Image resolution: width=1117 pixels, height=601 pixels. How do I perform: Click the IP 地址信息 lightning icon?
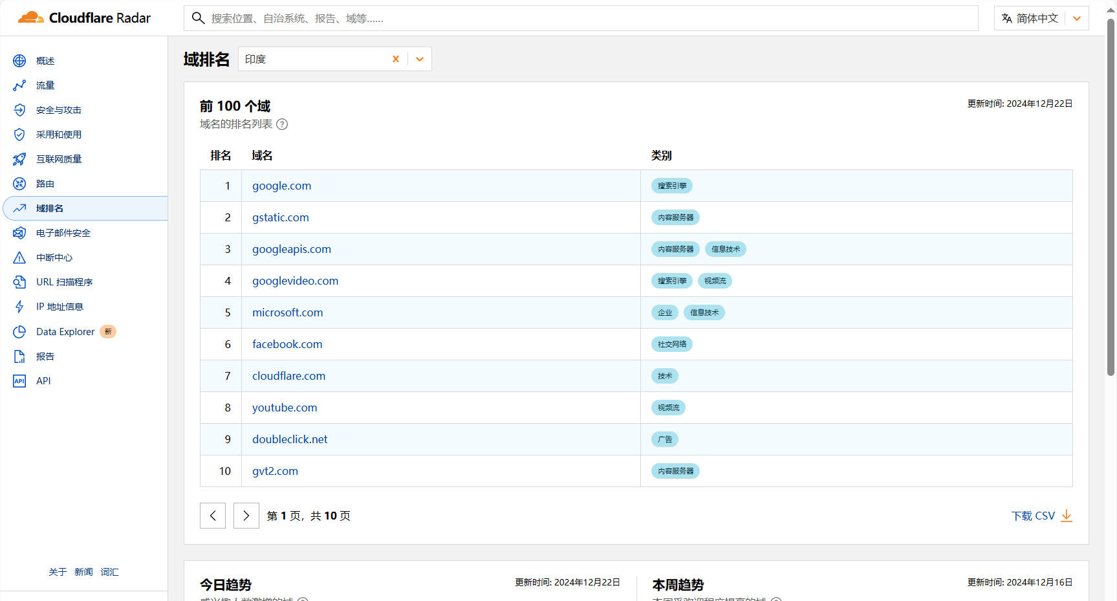click(19, 307)
